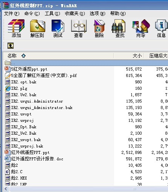Image resolution: width=168 pixels, height=192 pixels.
Task: Click the size value 59,364
Action: pos(135,114)
